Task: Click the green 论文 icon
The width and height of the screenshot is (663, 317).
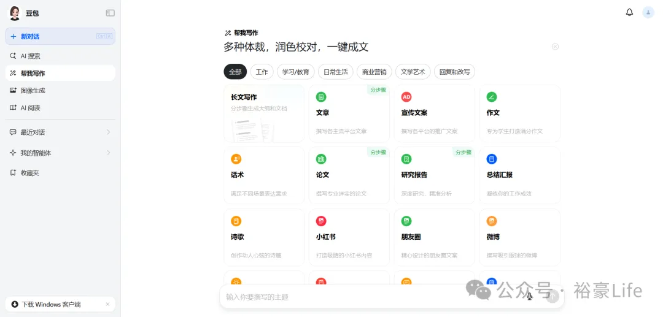Action: [x=321, y=159]
